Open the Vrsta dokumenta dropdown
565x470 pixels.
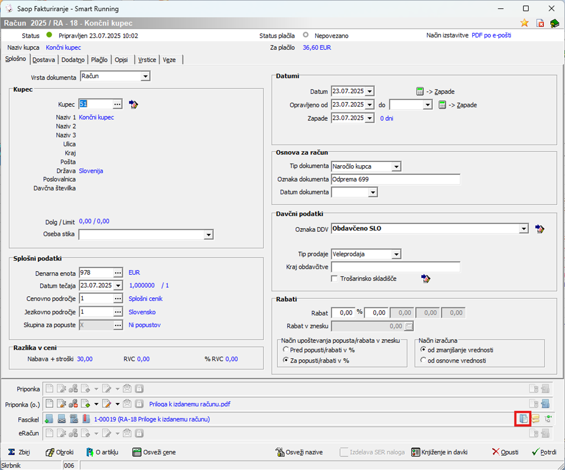click(x=145, y=77)
